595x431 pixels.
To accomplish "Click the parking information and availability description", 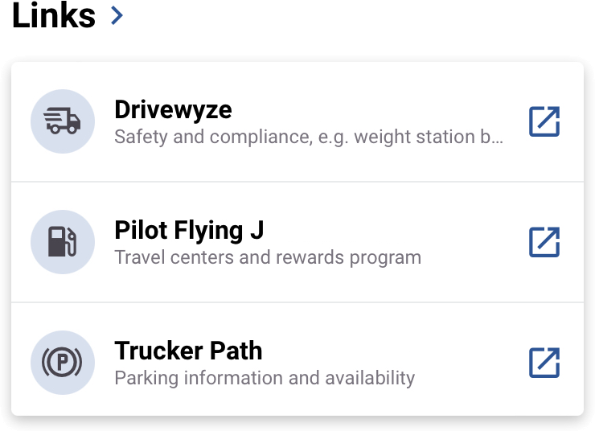I will [265, 378].
